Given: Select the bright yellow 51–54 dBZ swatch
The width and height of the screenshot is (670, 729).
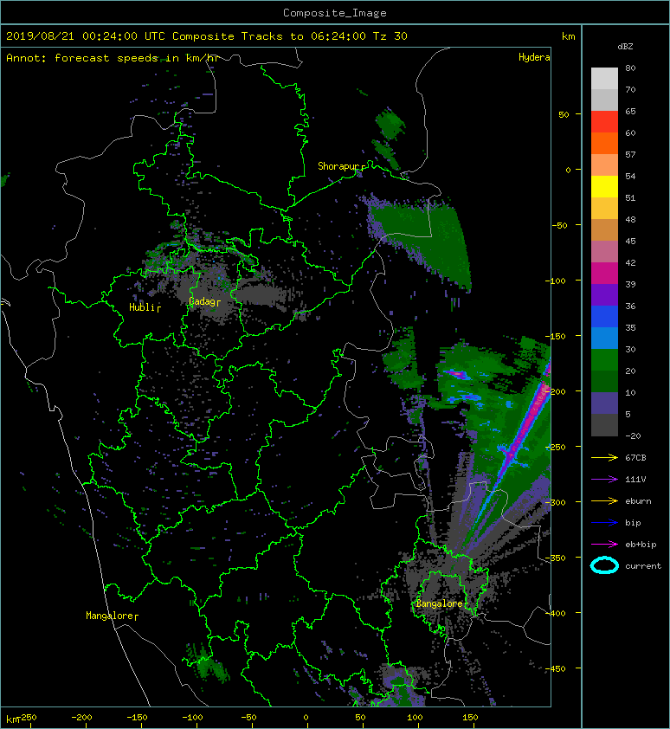Looking at the screenshot, I should pyautogui.click(x=604, y=186).
